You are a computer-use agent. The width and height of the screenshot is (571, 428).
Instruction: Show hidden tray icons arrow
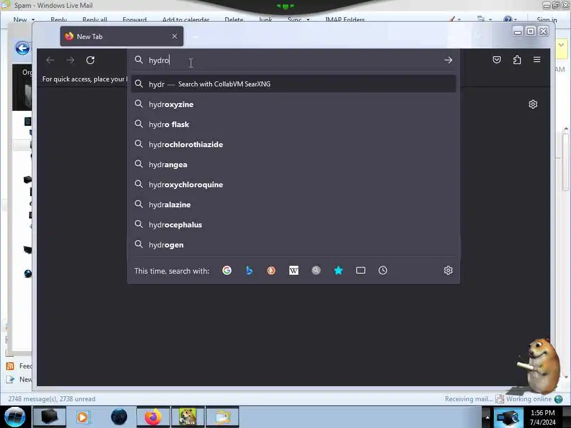pyautogui.click(x=487, y=417)
